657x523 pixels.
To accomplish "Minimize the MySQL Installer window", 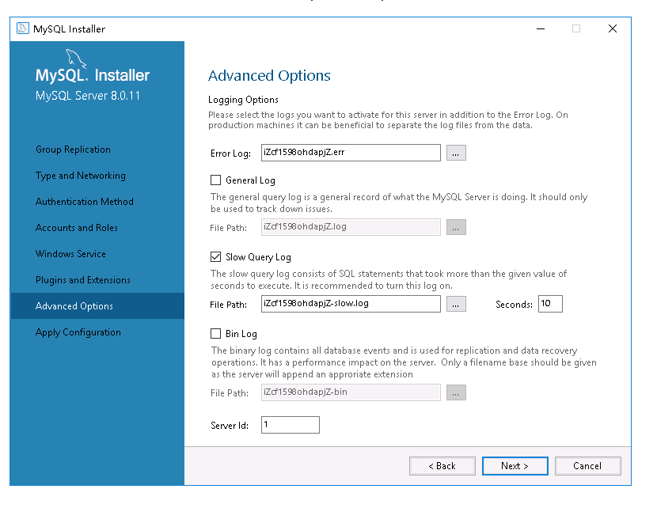I will click(541, 28).
